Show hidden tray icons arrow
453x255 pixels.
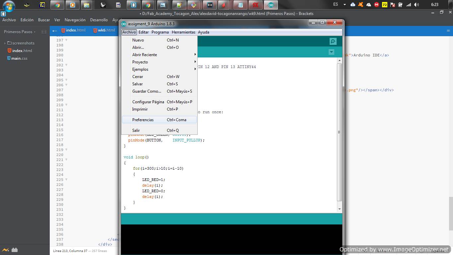[x=345, y=5]
